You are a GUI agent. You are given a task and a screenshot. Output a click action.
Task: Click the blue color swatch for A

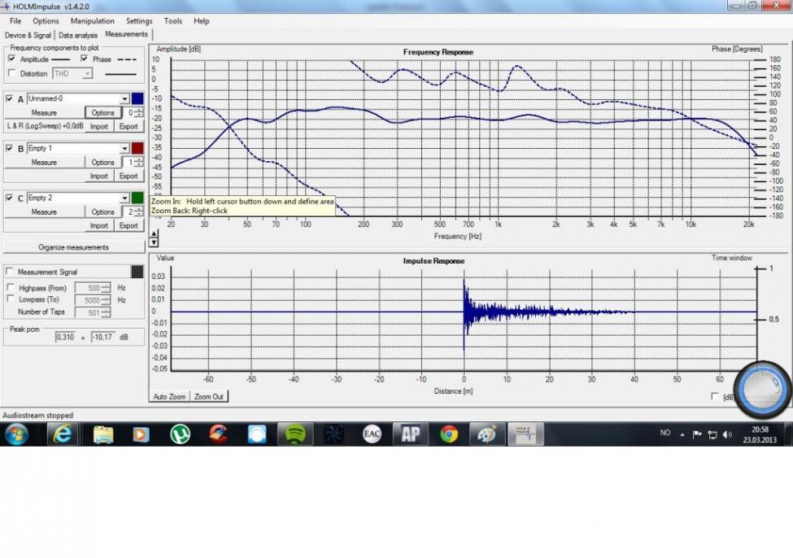pos(137,99)
